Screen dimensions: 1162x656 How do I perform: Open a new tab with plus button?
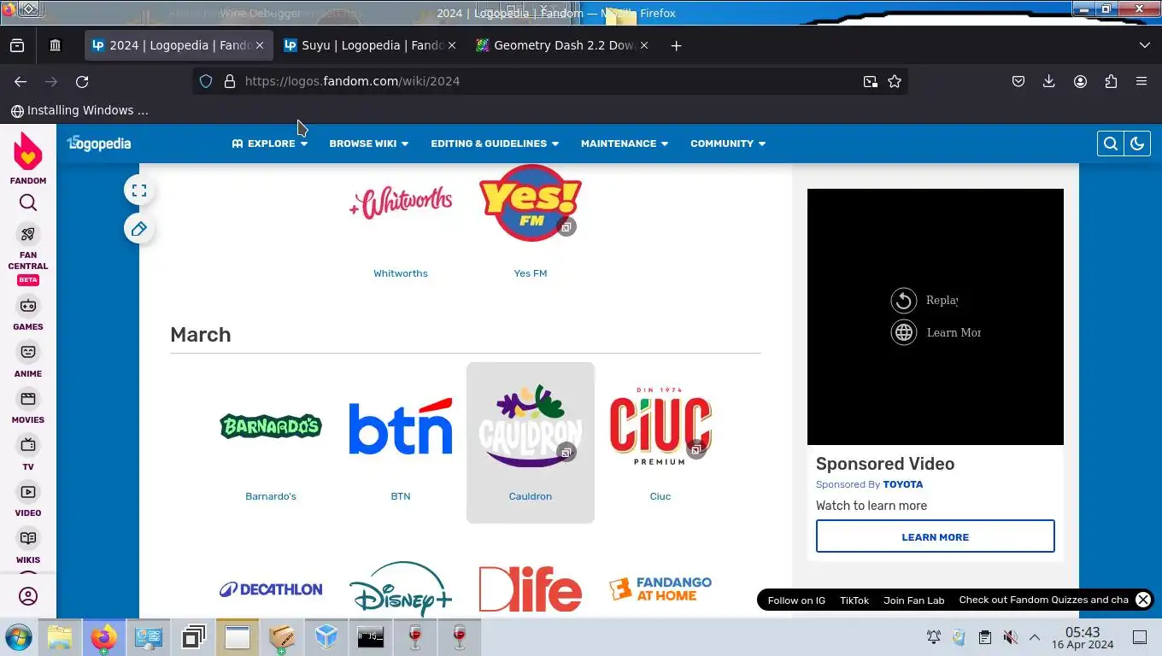[676, 45]
